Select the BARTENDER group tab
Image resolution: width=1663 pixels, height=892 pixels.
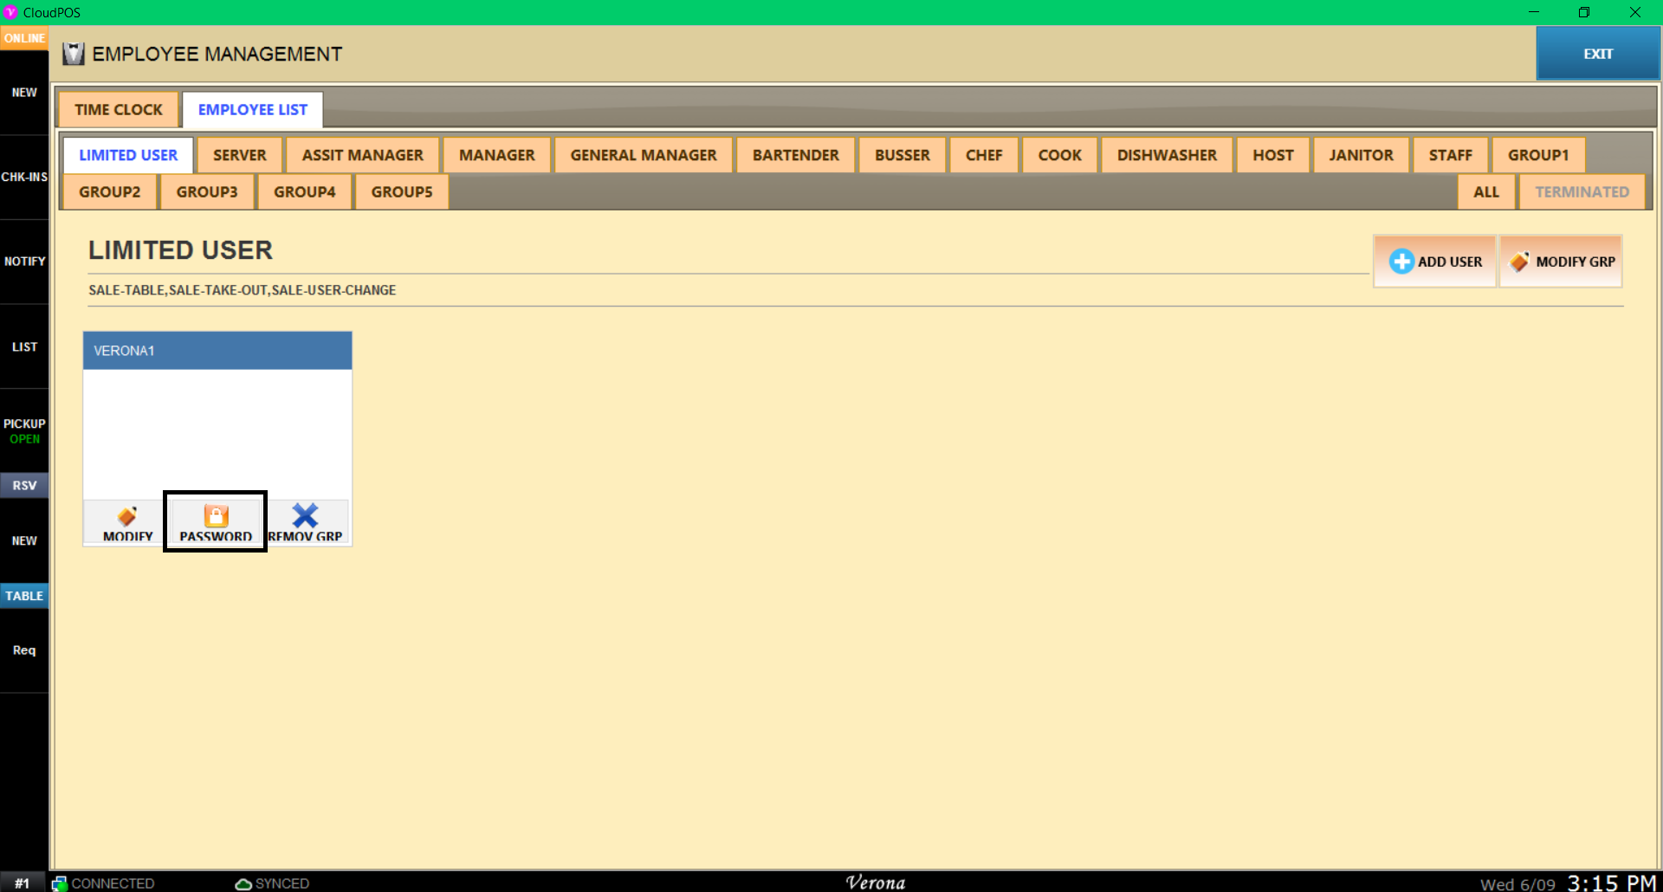click(x=795, y=155)
